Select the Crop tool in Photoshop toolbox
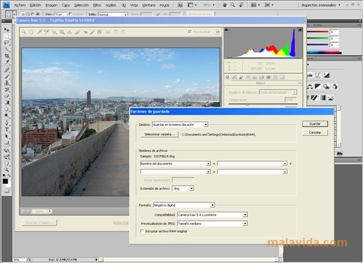Image resolution: width=363 pixels, height=263 pixels. 7,55
